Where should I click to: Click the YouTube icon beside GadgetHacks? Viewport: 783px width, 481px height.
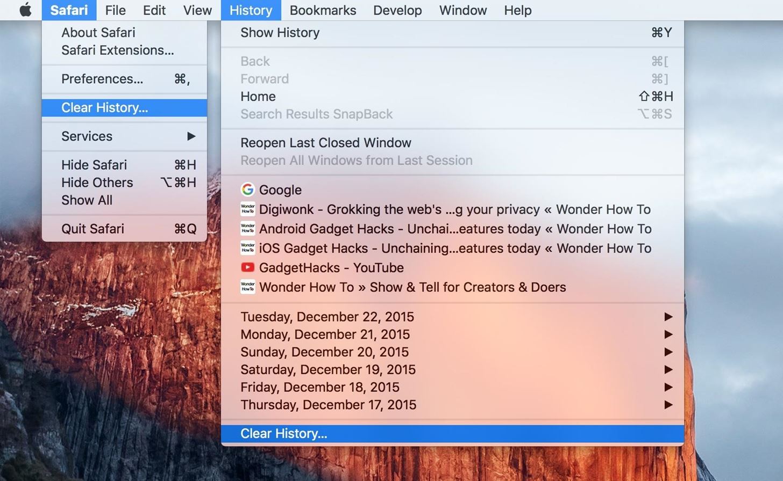click(x=247, y=267)
